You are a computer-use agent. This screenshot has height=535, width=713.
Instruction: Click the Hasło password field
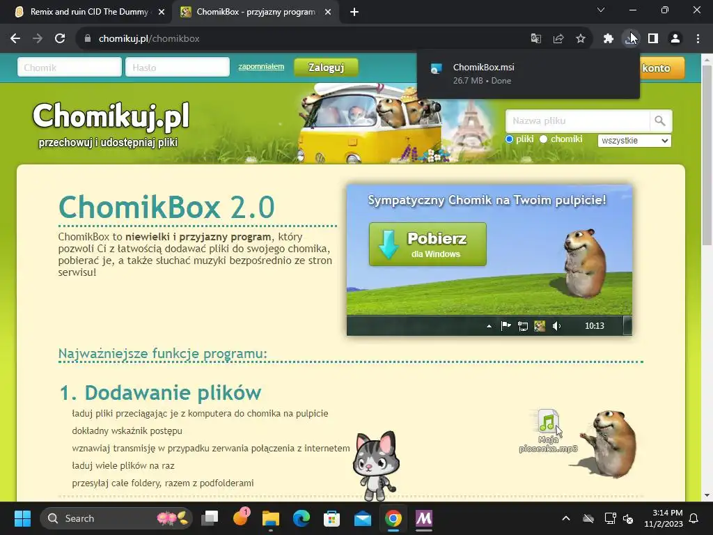pos(178,68)
